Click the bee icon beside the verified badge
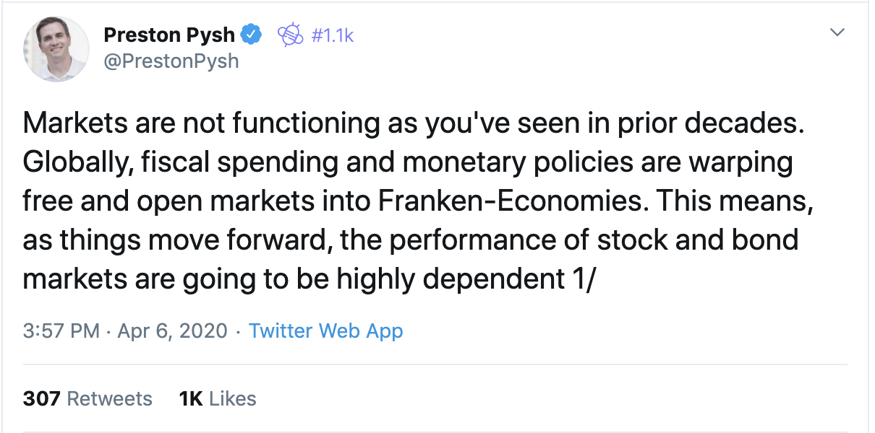The height and width of the screenshot is (433, 875). click(291, 34)
